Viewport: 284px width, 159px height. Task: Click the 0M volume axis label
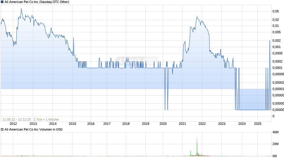tap(275, 156)
